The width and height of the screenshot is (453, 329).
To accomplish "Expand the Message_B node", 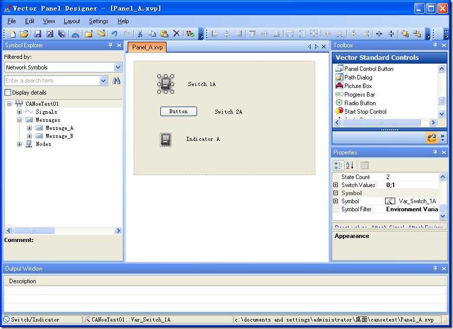I will [x=30, y=136].
